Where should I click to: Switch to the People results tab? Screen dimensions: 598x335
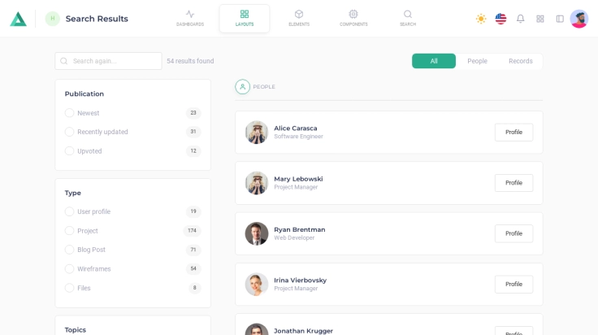477,61
